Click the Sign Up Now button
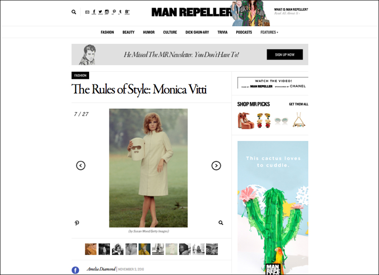This screenshot has width=379, height=275. pyautogui.click(x=285, y=55)
